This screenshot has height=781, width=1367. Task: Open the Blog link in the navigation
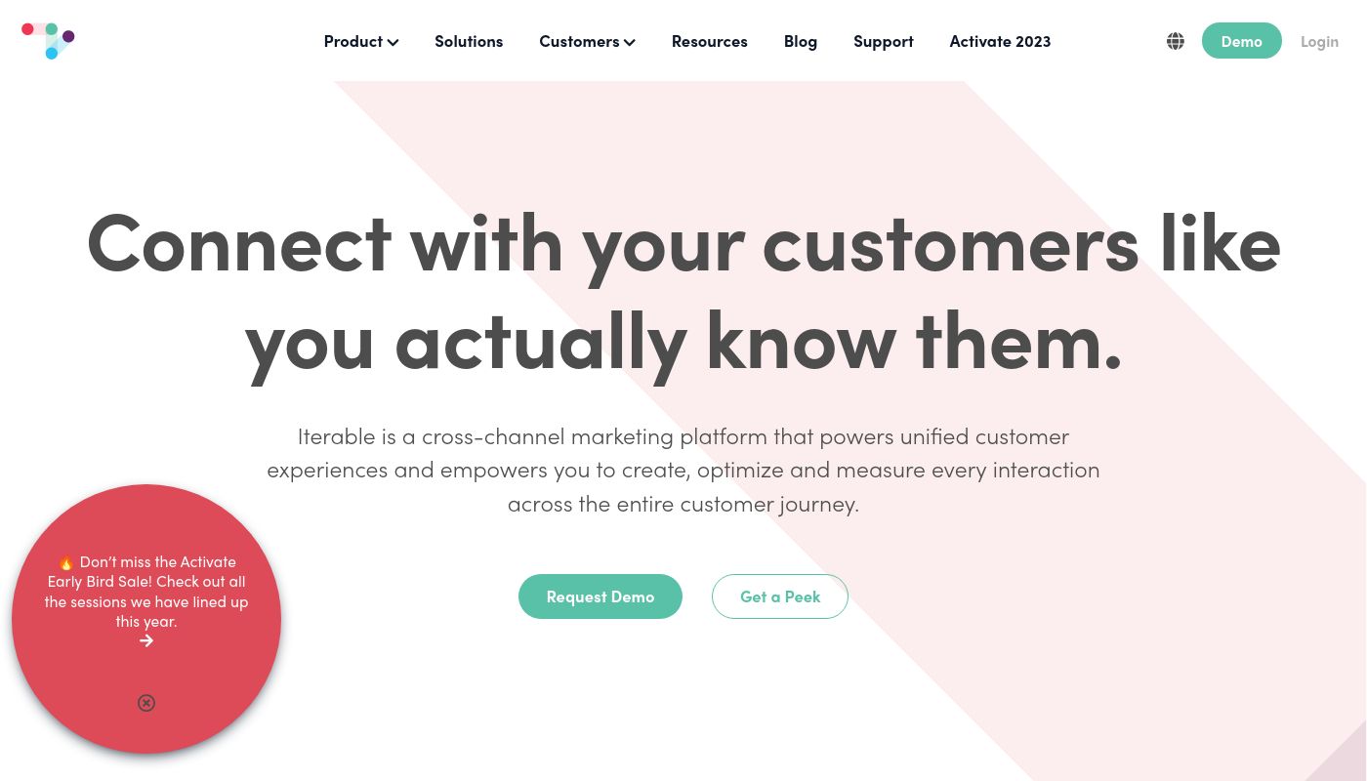(x=800, y=41)
